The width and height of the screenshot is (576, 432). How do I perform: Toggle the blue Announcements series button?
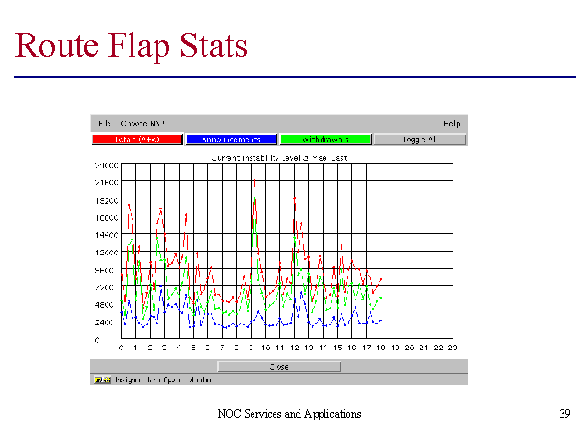pos(231,139)
